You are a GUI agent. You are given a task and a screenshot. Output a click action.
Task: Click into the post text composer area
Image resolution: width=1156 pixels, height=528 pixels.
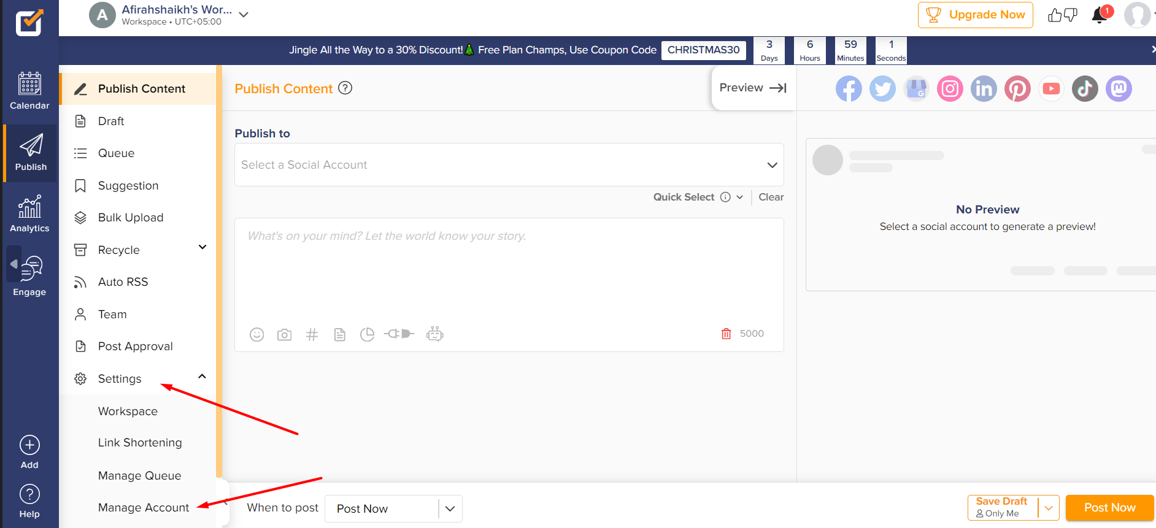tap(509, 270)
